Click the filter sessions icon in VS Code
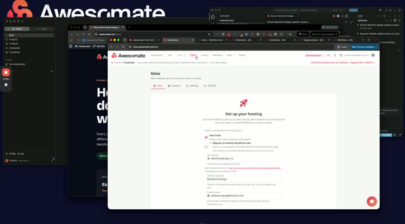Image resolution: width=405 pixels, height=224 pixels. [395, 21]
